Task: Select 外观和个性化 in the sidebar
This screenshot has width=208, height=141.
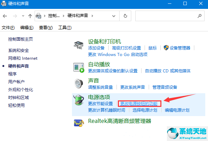Action: click(21, 90)
